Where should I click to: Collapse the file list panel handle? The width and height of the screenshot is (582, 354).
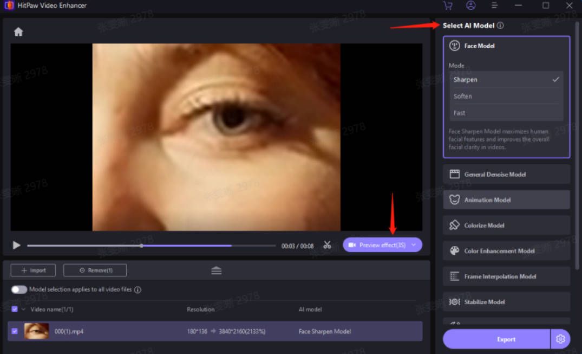[217, 271]
